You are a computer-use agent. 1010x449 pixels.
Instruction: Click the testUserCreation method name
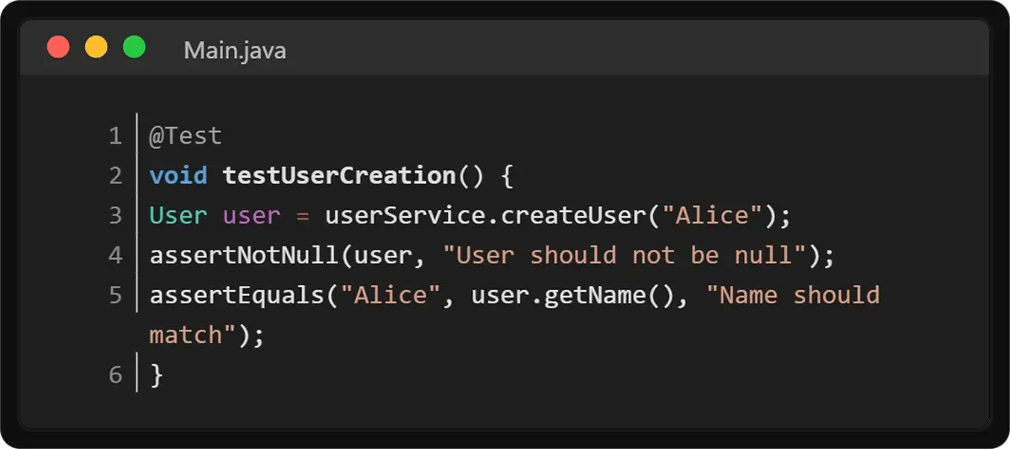338,176
